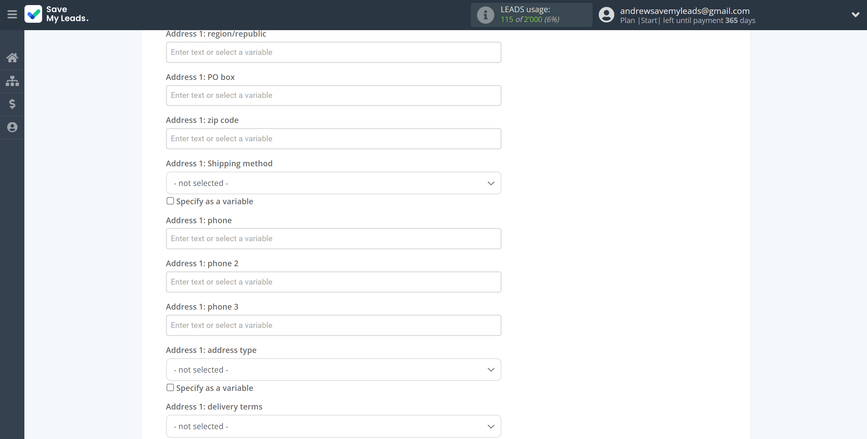Click the Address 1: delivery terms label

point(214,407)
